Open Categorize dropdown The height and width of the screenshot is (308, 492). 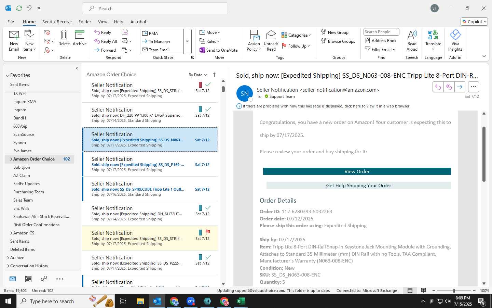click(296, 35)
